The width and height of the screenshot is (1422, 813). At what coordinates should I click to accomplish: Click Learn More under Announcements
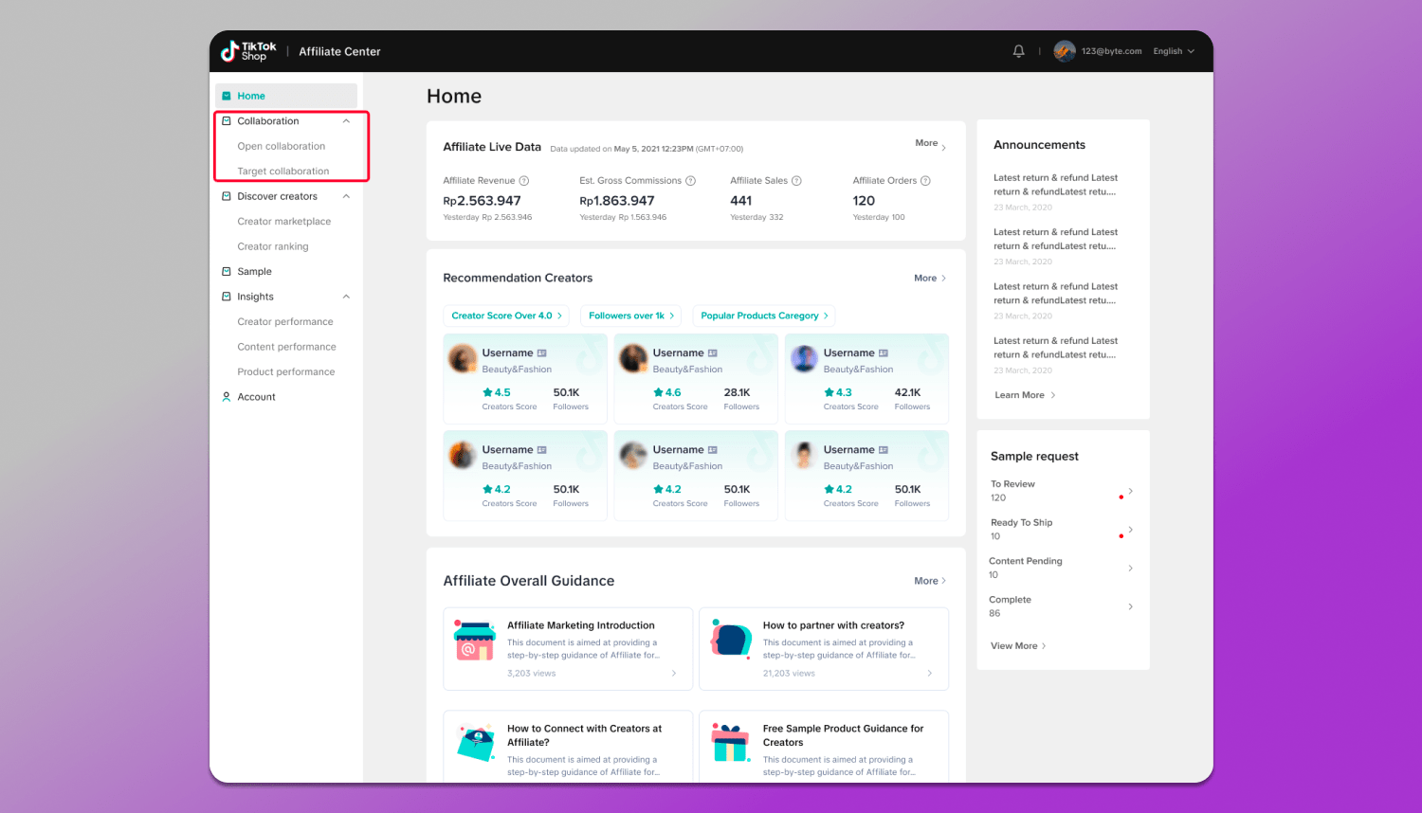point(1024,395)
